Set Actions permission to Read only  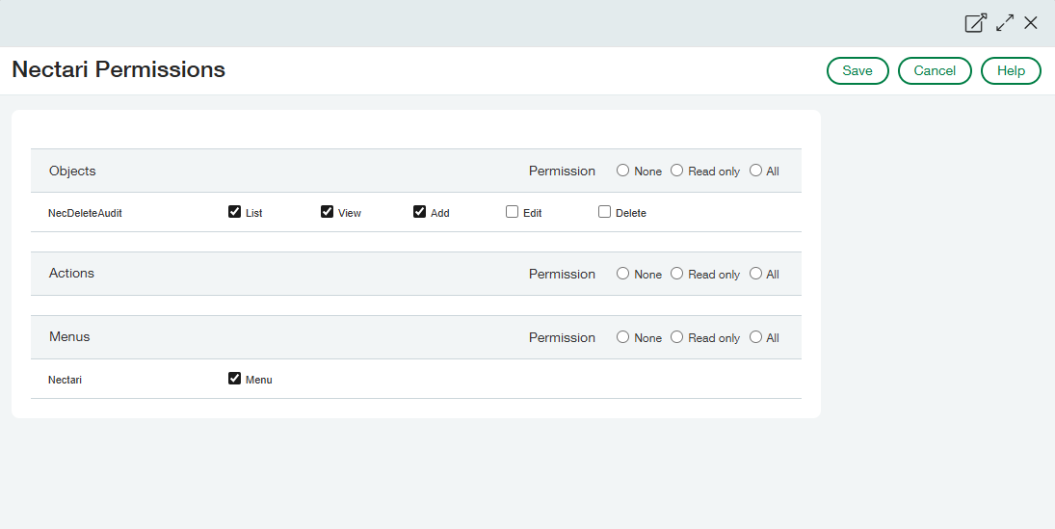676,274
